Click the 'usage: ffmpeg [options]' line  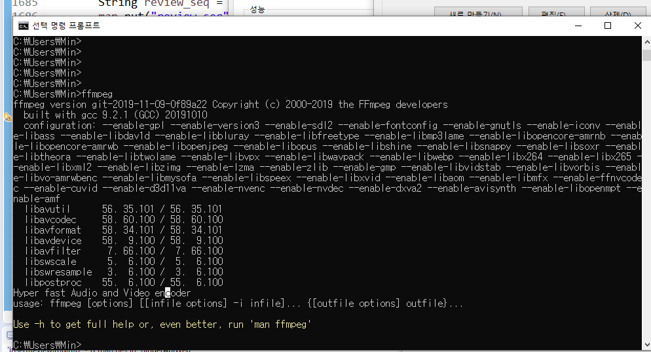click(x=238, y=304)
